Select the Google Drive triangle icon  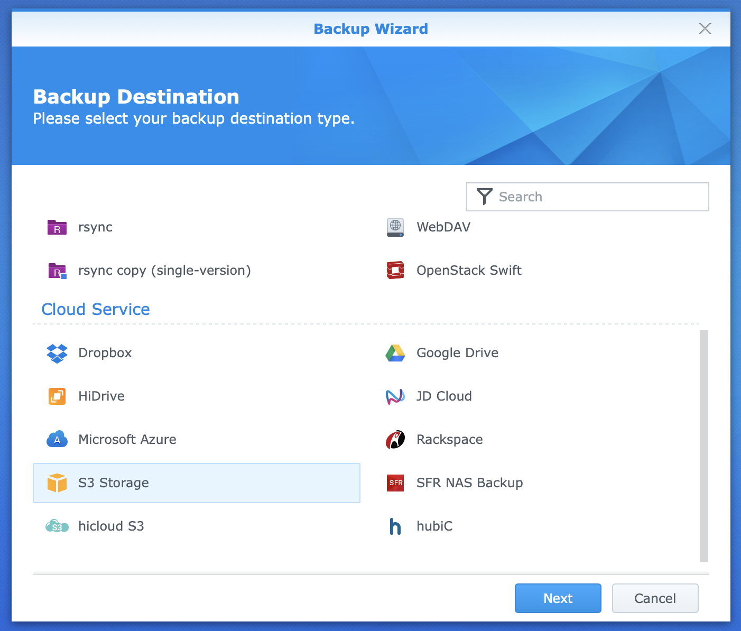tap(395, 353)
